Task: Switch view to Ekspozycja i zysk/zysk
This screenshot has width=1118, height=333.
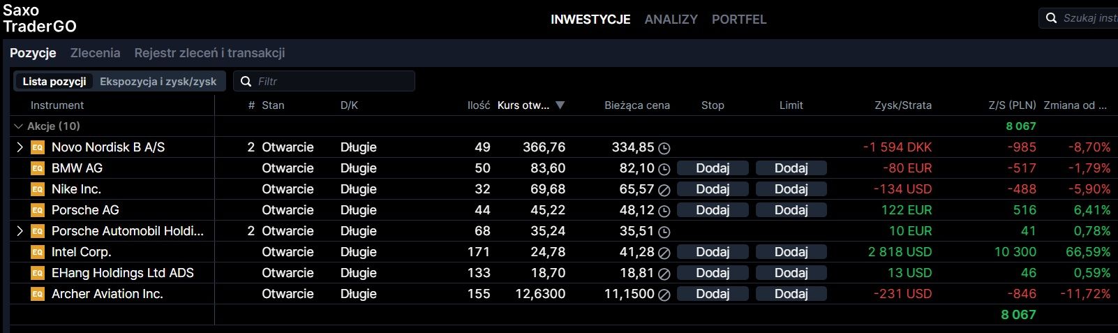Action: coord(158,82)
